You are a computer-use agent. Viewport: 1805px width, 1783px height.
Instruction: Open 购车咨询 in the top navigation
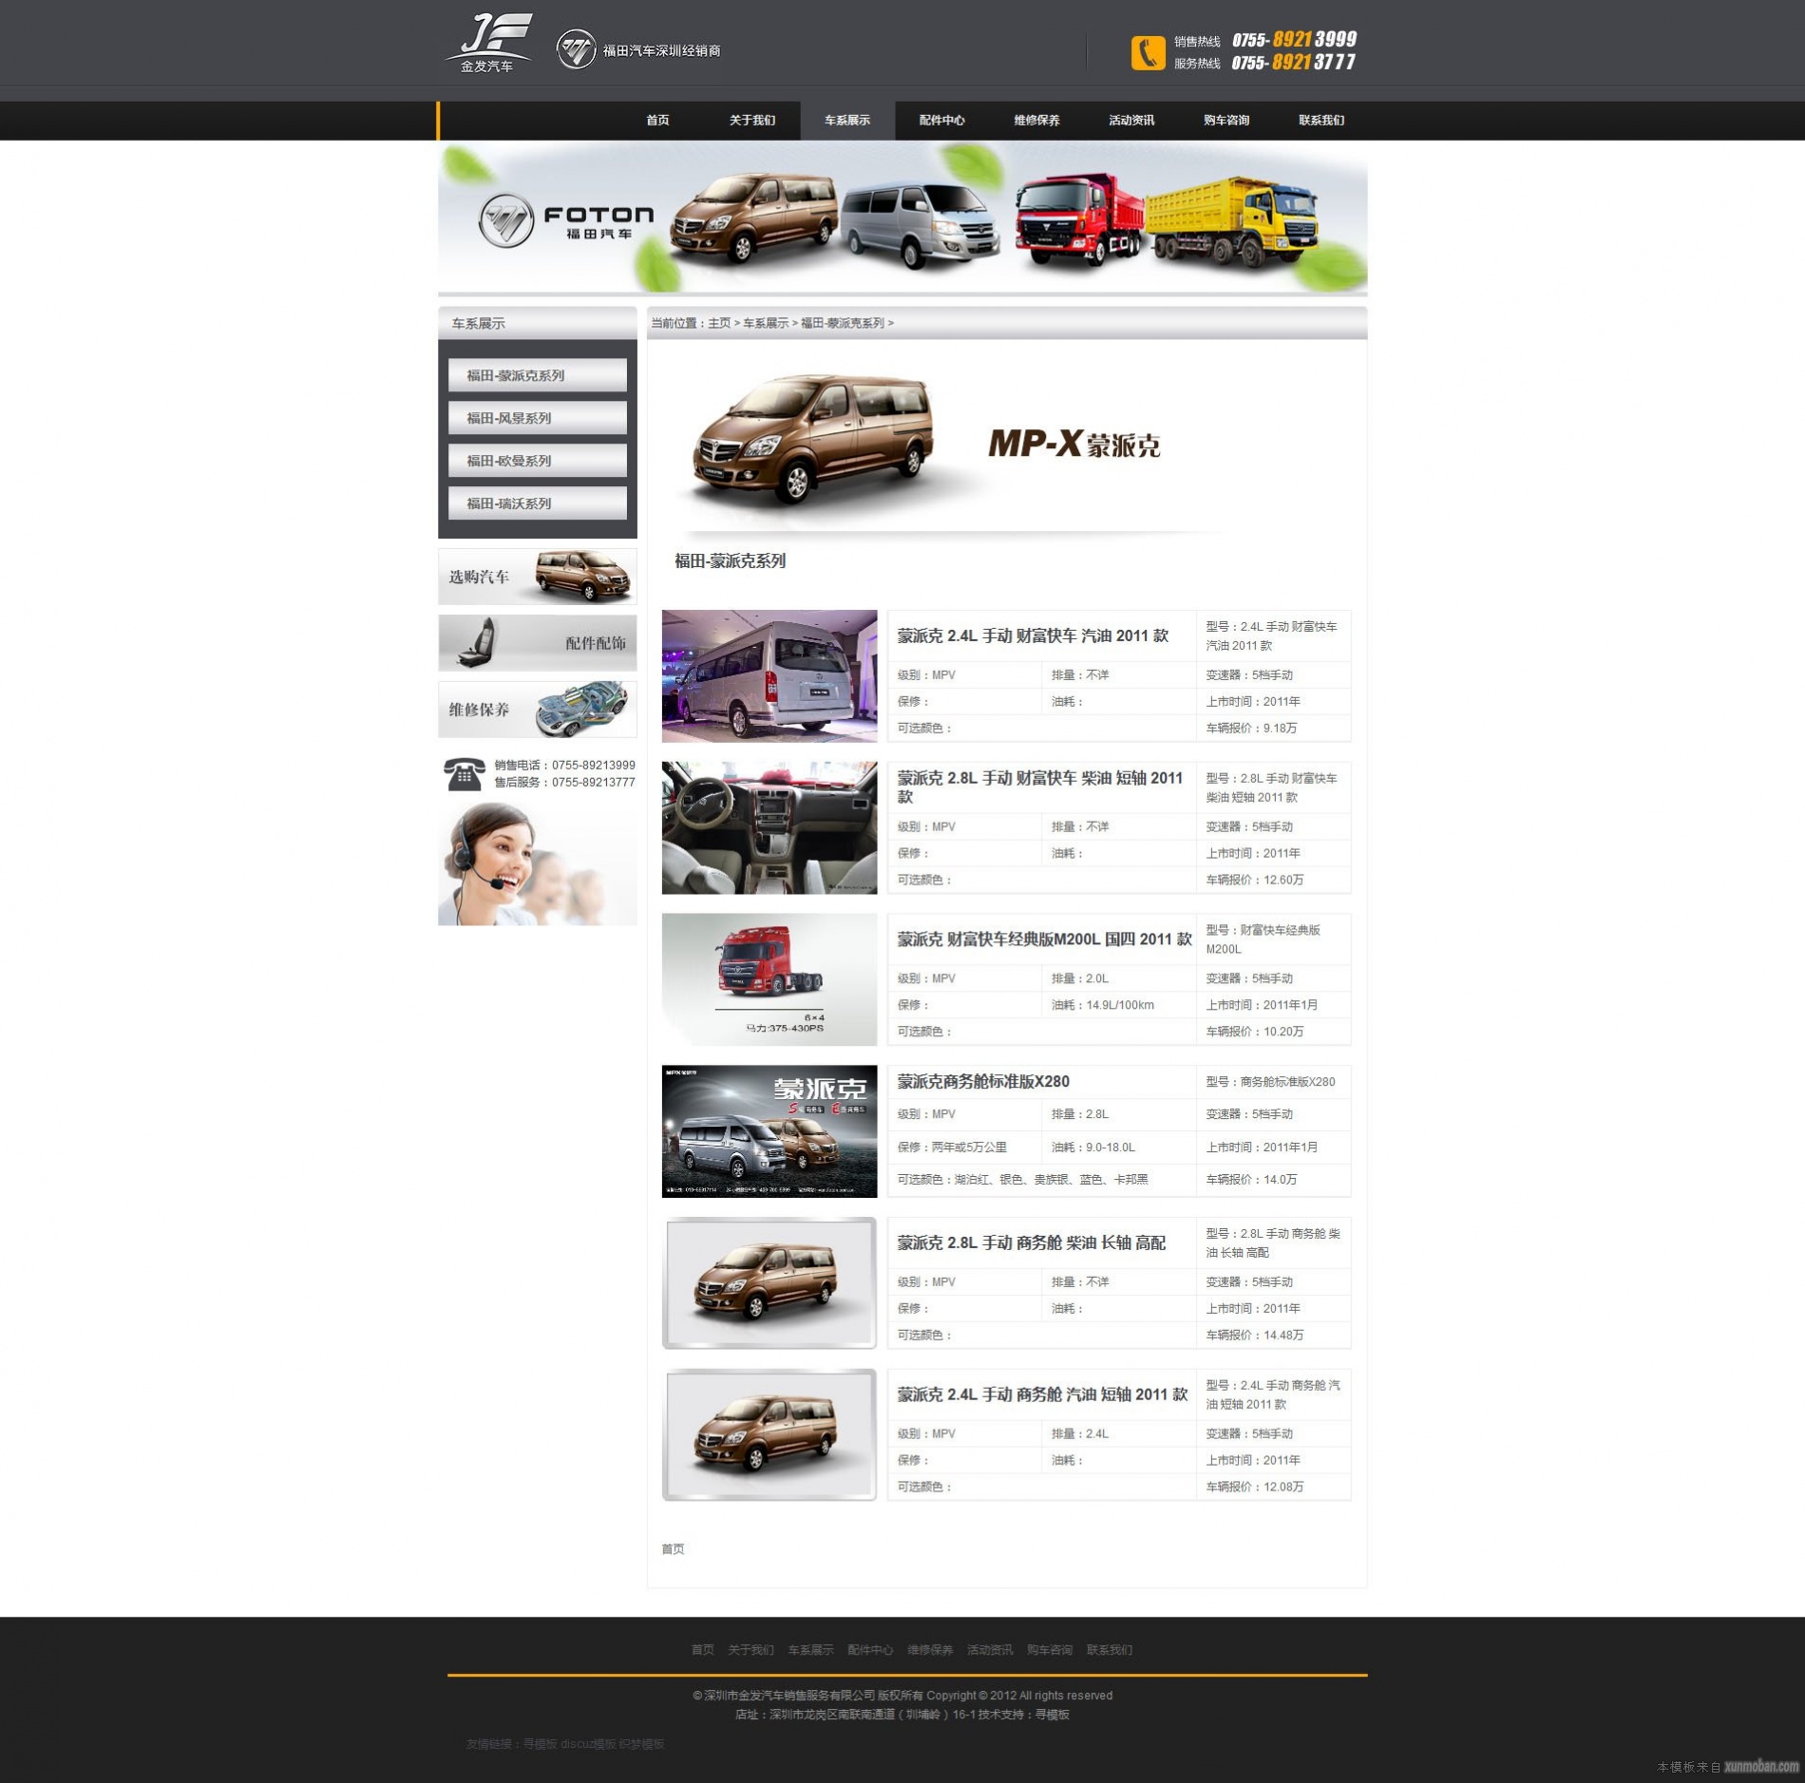(1226, 121)
